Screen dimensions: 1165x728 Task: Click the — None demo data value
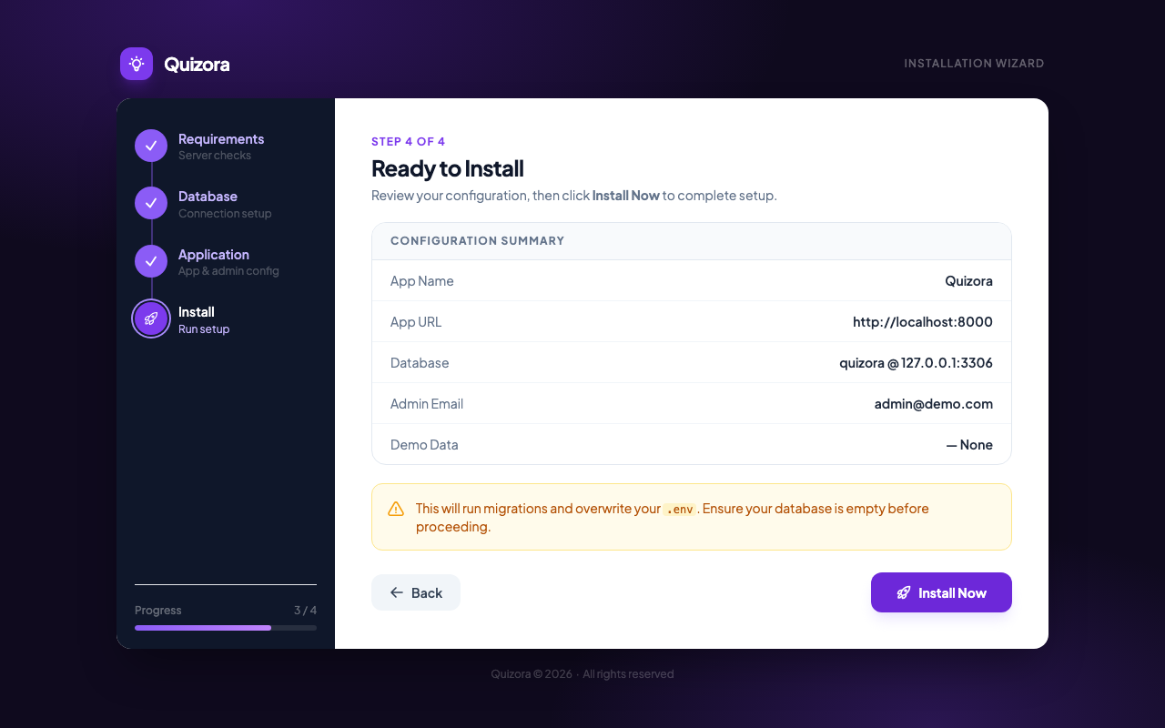969,445
